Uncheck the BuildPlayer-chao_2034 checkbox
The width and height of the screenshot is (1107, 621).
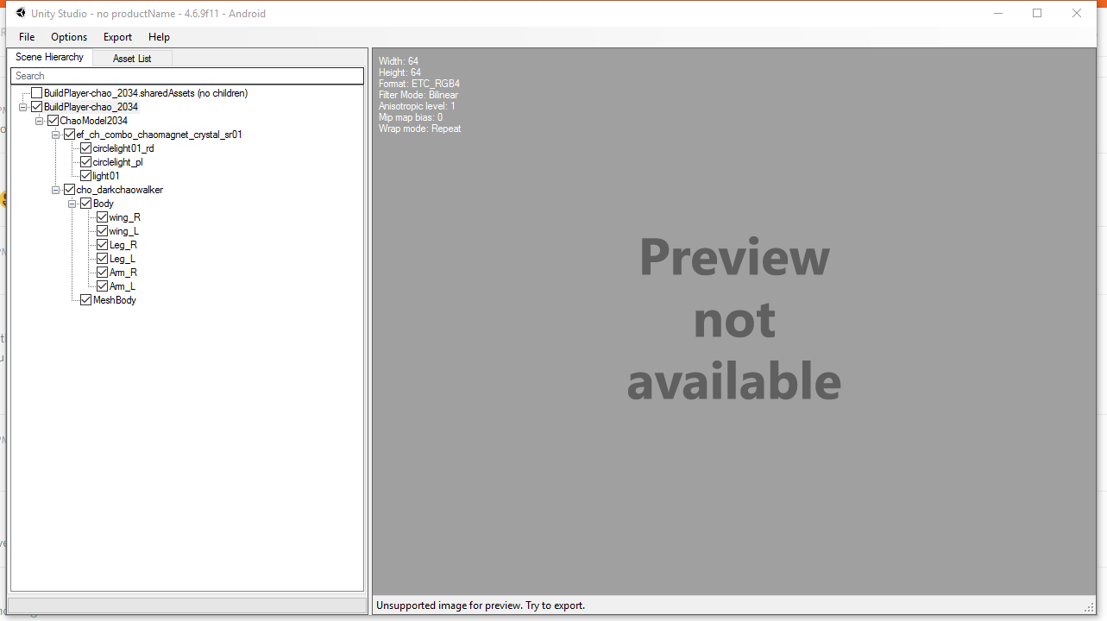pyautogui.click(x=36, y=107)
